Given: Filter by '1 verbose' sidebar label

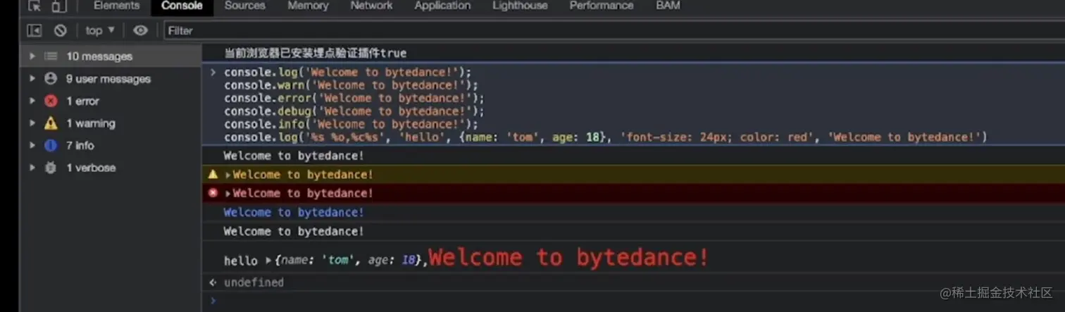Looking at the screenshot, I should 91,168.
